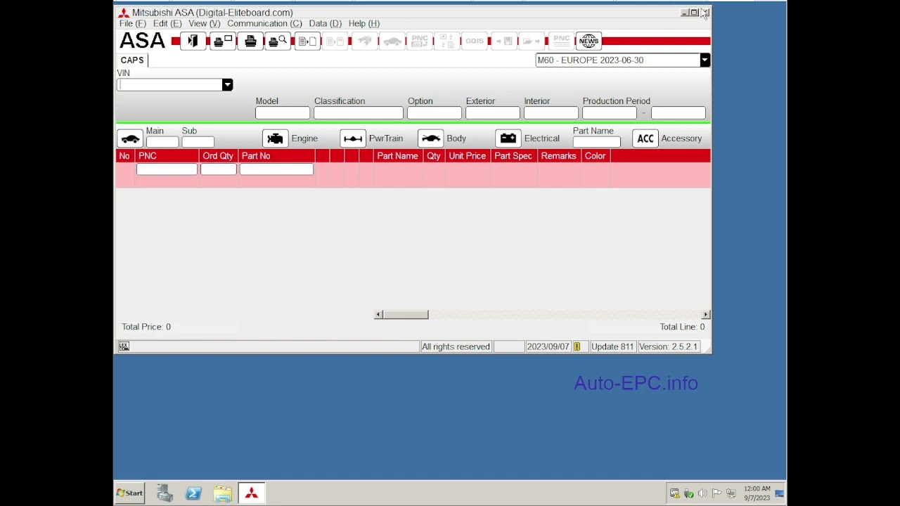The height and width of the screenshot is (506, 900).
Task: Click the horizontal scrollbar thumb
Action: point(406,315)
